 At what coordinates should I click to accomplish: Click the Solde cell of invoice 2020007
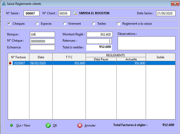161,63
